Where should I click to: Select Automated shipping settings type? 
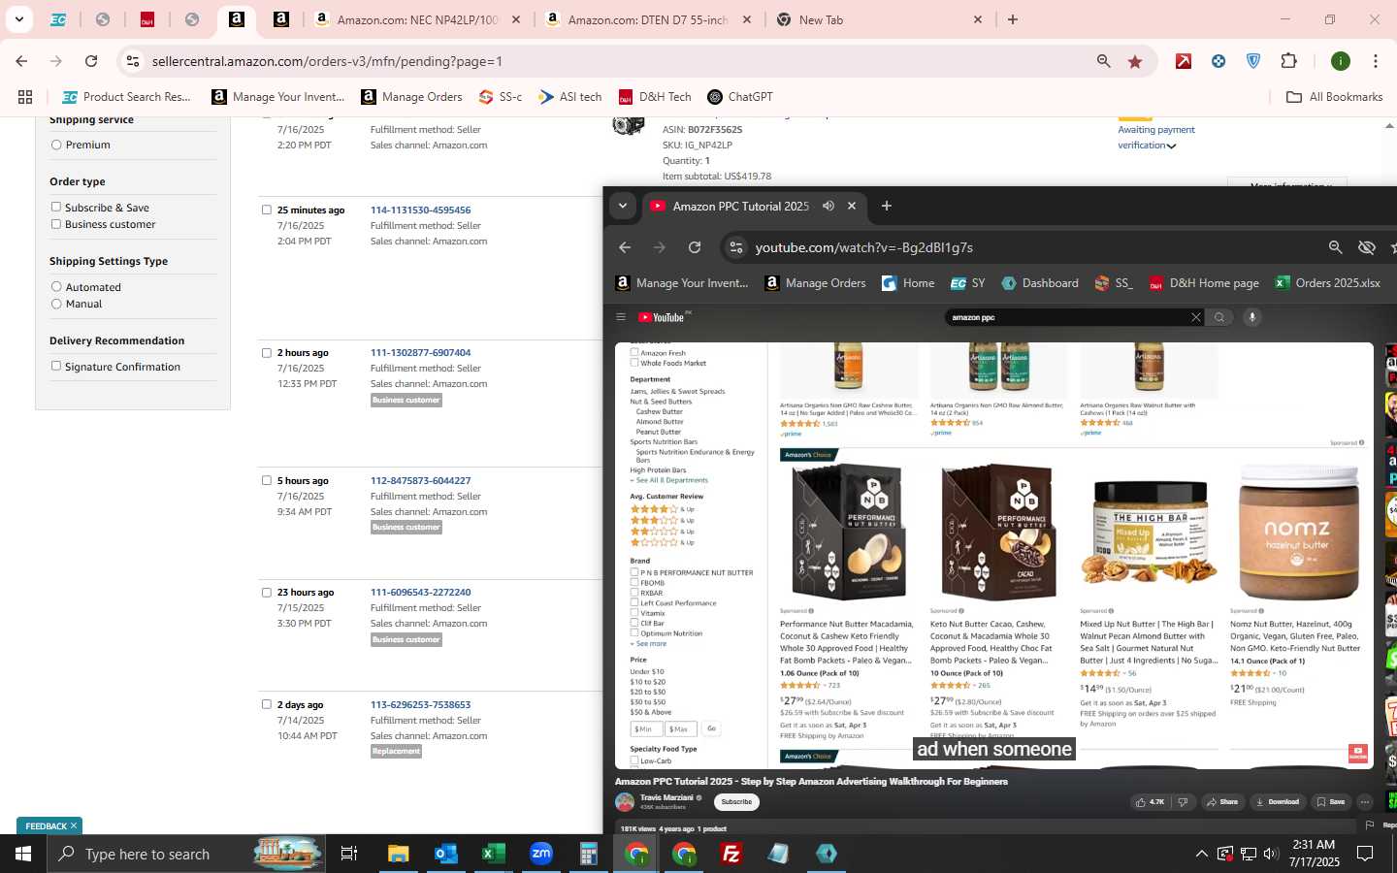pos(56,286)
